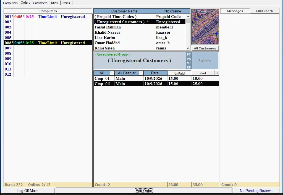283x195 pixels.
Task: Select customer Khalid Nasser
Action: 140,32
